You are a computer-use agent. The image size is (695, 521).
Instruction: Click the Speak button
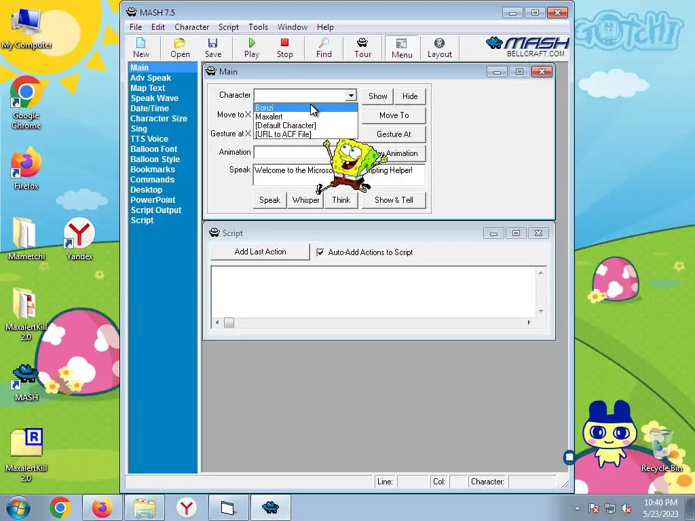pos(269,200)
